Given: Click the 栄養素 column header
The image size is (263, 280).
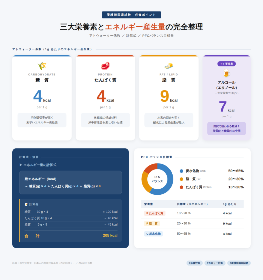Looking at the screenshot, I should point(148,204).
